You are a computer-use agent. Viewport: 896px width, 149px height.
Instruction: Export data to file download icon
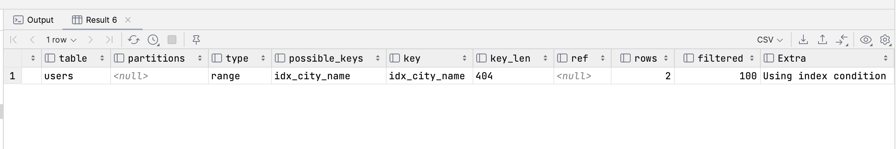(x=803, y=40)
